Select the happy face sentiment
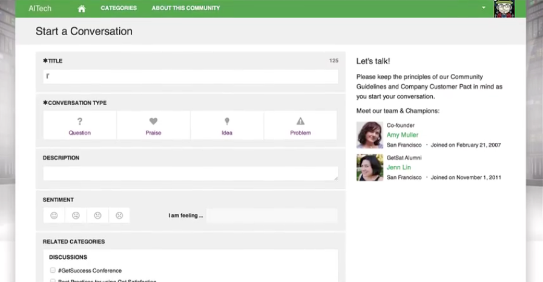The height and width of the screenshot is (282, 543). [x=54, y=215]
